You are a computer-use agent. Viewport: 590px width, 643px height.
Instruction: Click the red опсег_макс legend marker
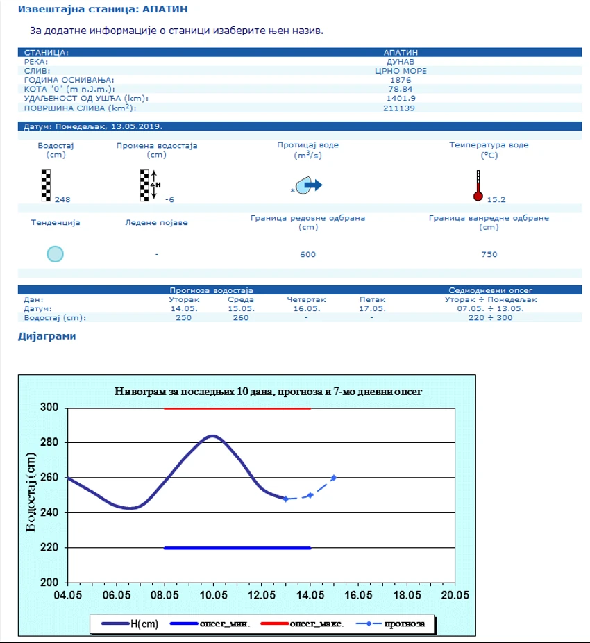pos(274,624)
